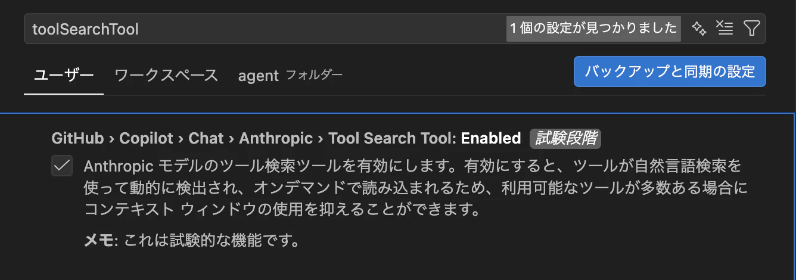Switch to the ワークスペース settings tab
796x280 pixels.
(x=166, y=76)
